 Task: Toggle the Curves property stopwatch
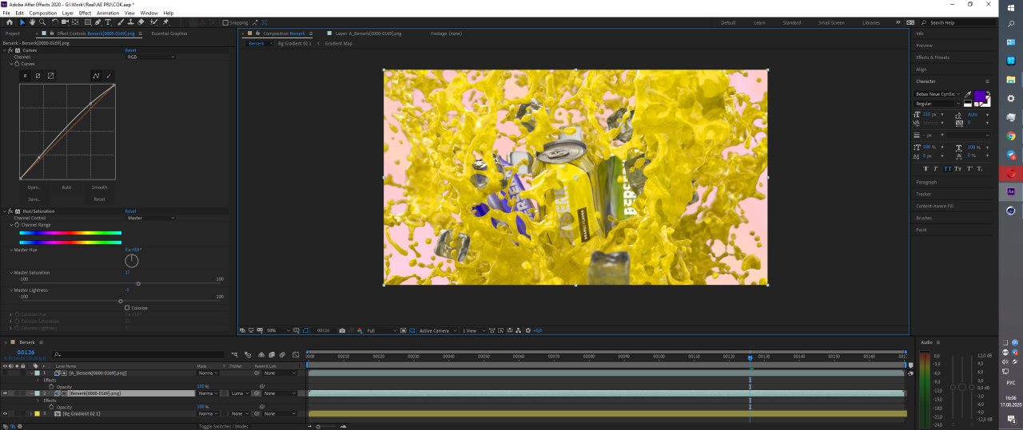17,64
